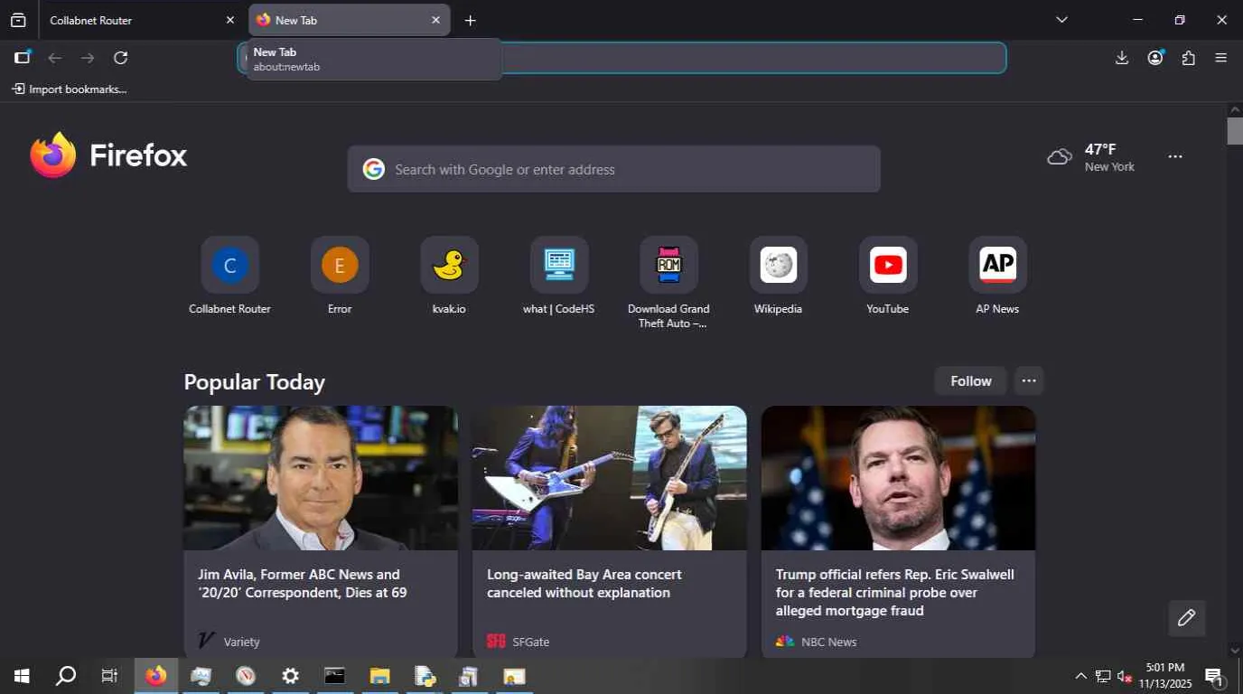Click the muted volume icon in tray
The image size is (1243, 694).
tap(1125, 677)
